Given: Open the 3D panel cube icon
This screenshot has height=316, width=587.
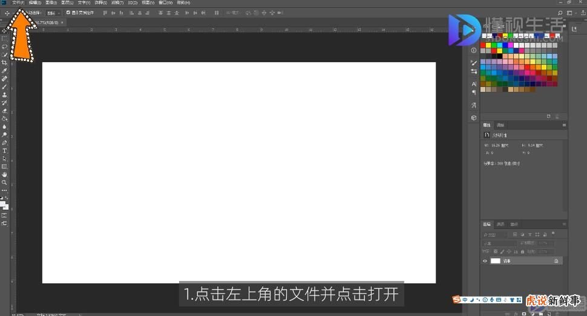Looking at the screenshot, I should tap(474, 118).
